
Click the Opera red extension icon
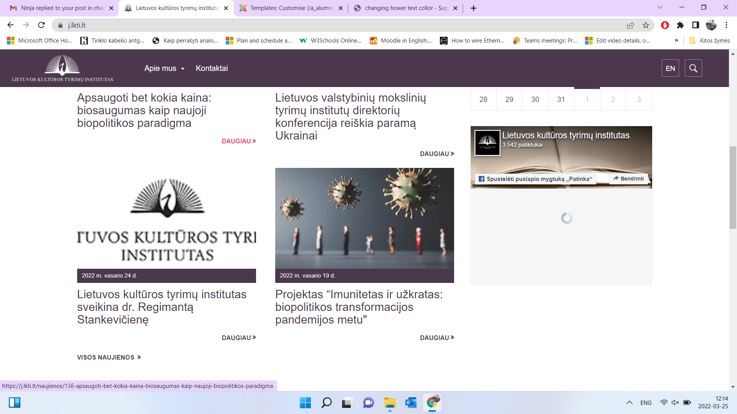coord(665,25)
